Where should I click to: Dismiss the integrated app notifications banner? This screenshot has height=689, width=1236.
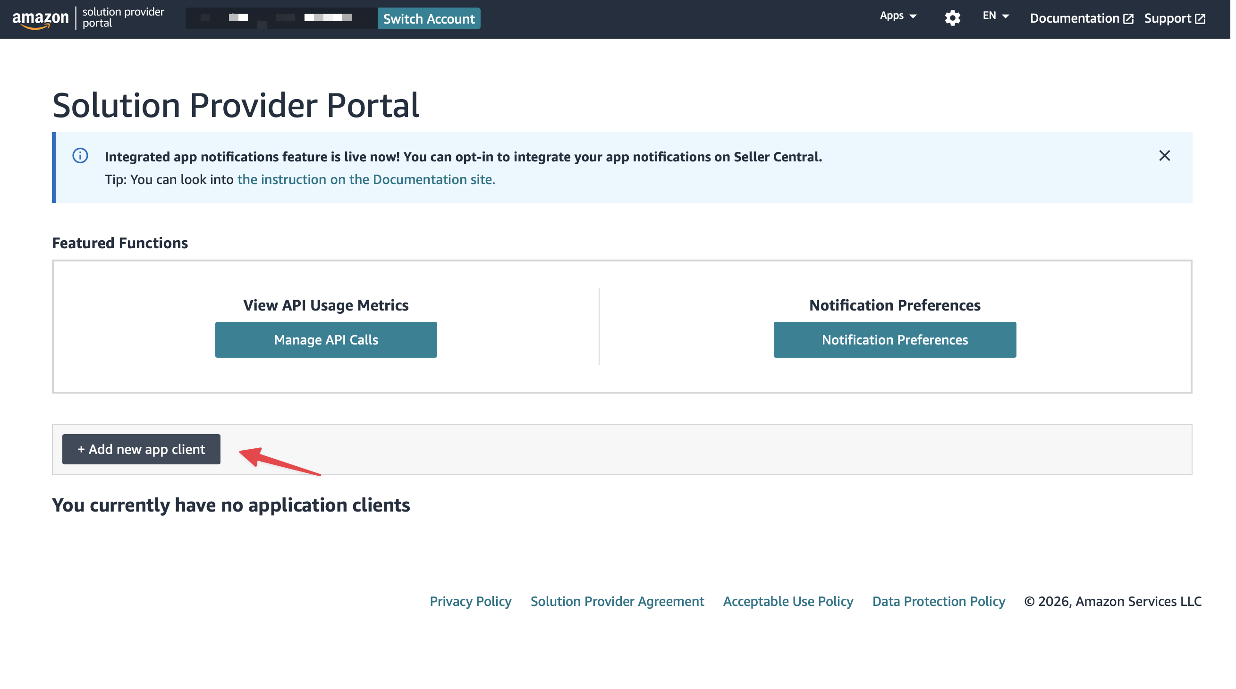tap(1165, 156)
